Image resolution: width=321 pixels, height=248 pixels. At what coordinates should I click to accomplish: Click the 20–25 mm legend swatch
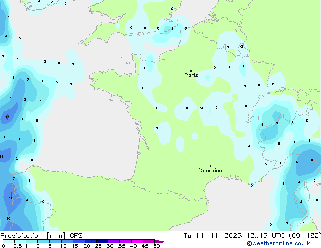91,241
